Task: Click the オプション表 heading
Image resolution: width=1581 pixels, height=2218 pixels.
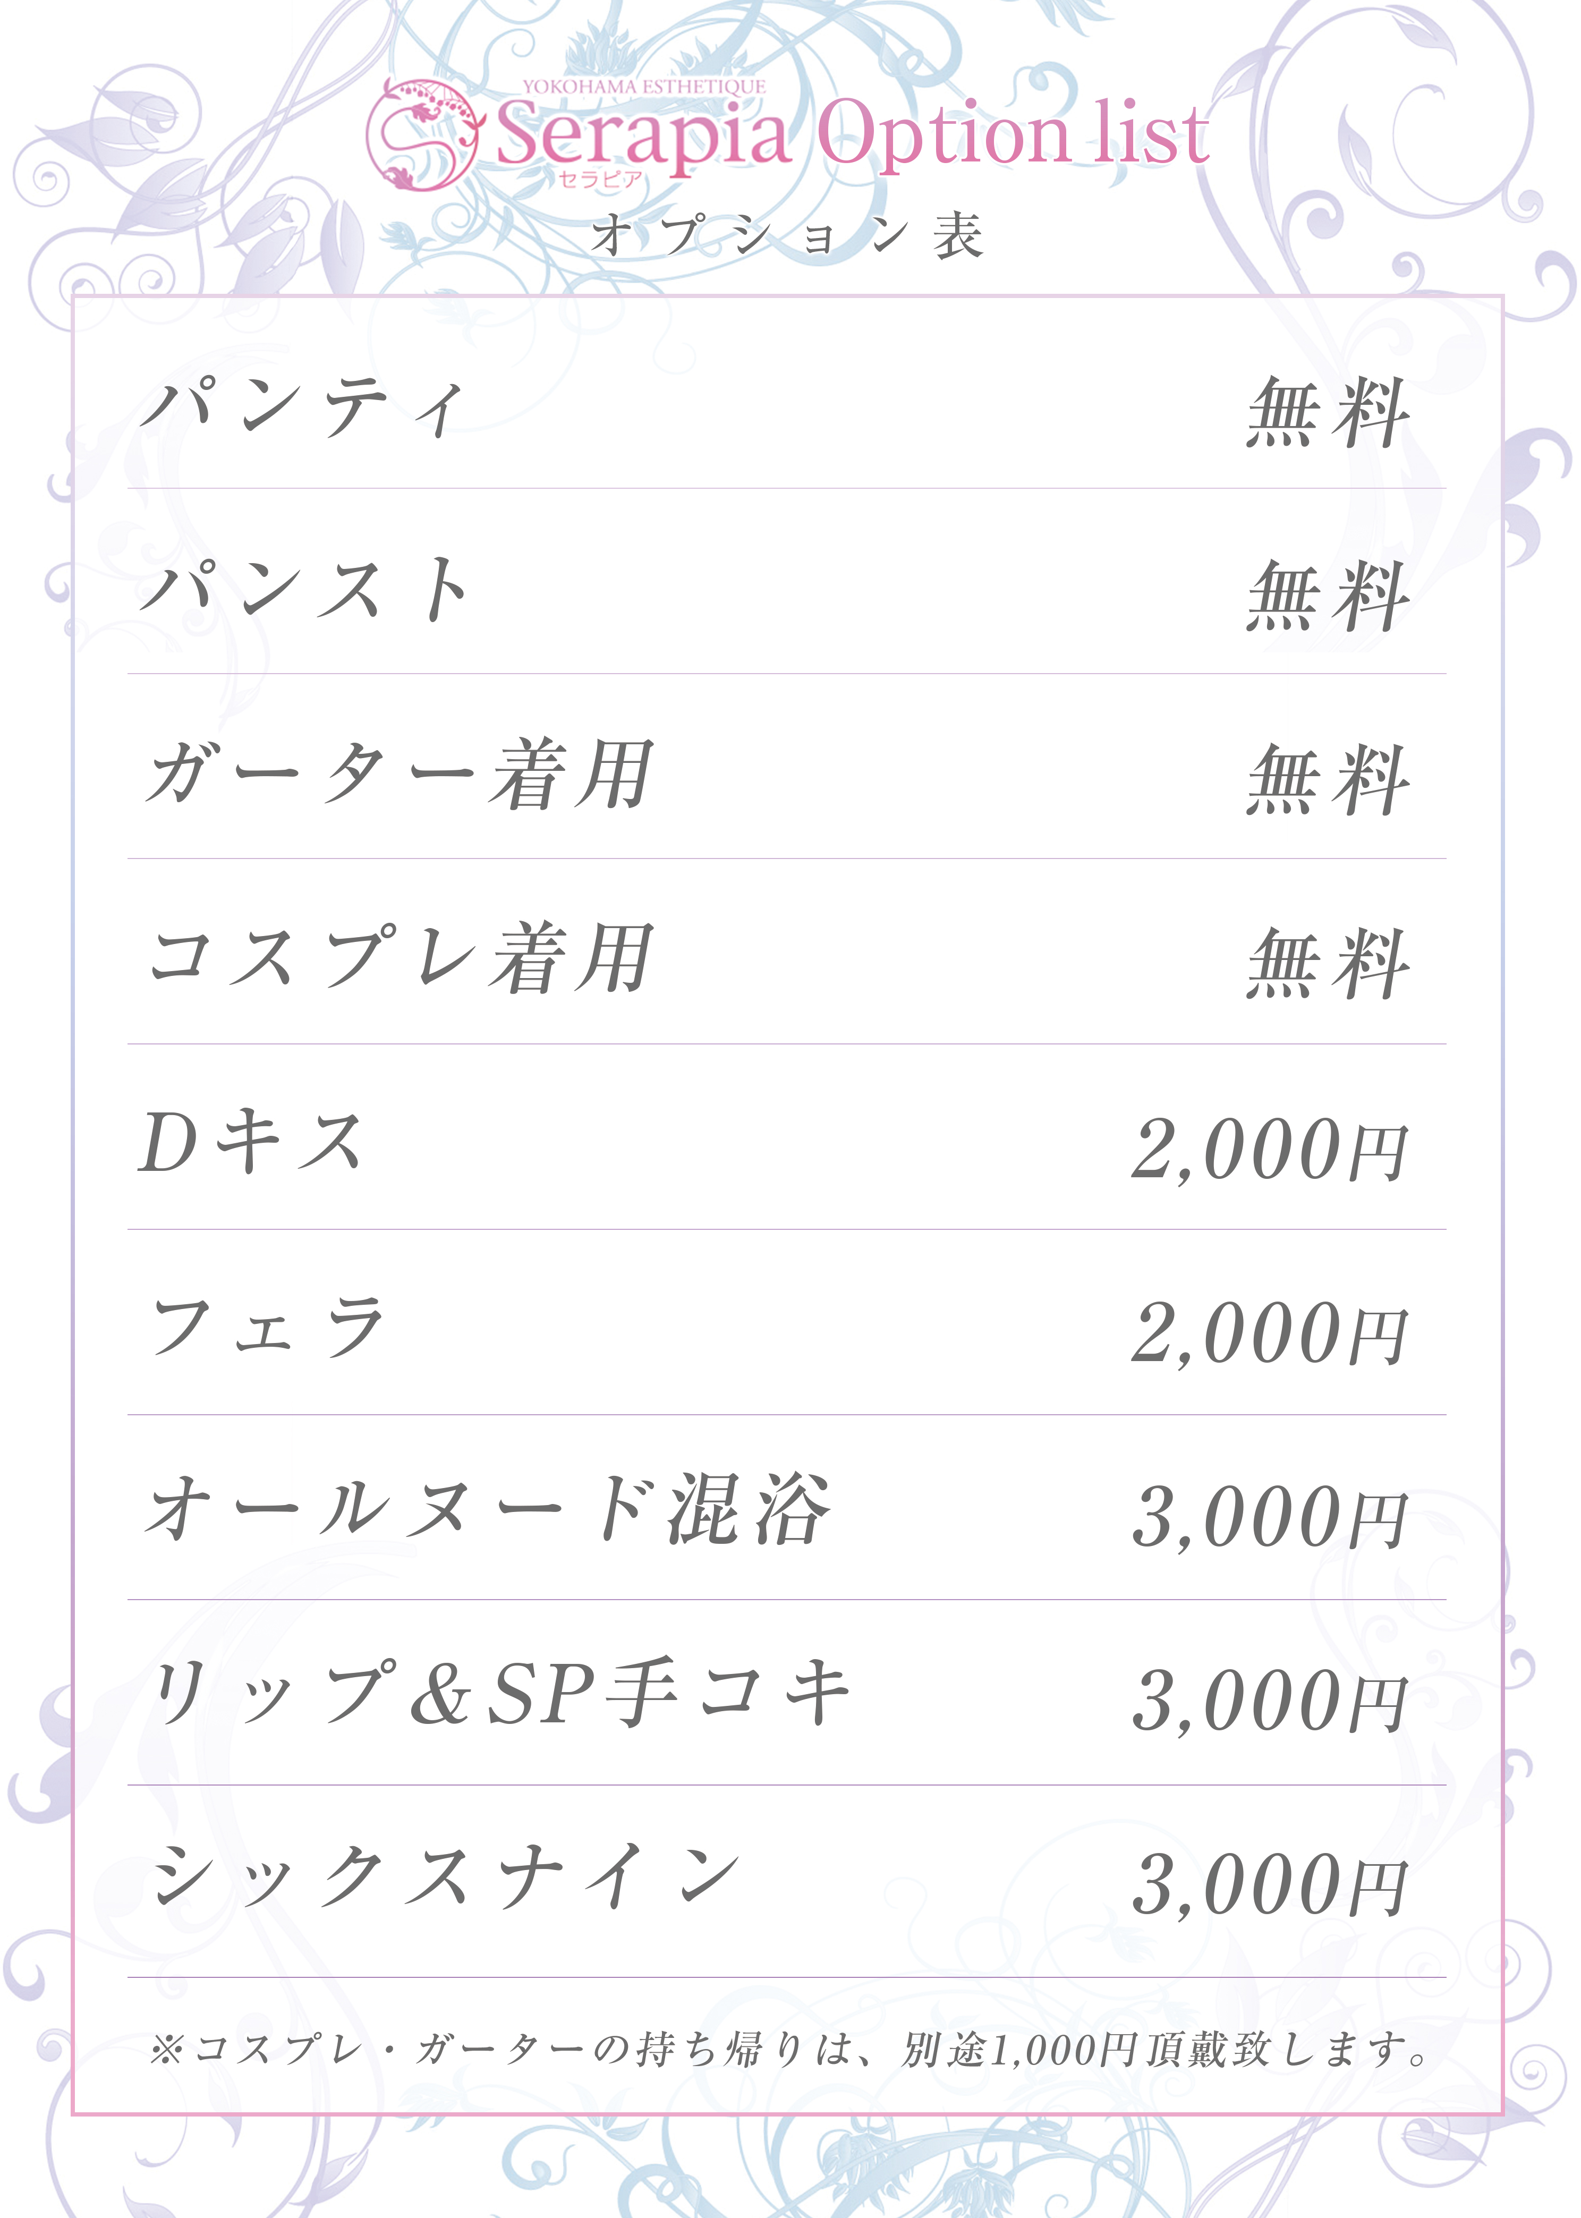Action: [788, 236]
